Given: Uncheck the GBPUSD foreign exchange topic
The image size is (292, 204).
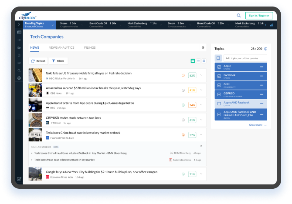Looking at the screenshot, I should point(219,94).
